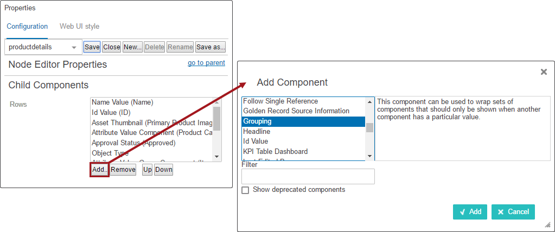The width and height of the screenshot is (555, 232).
Task: Switch to Web UI style tab
Action: [x=79, y=26]
